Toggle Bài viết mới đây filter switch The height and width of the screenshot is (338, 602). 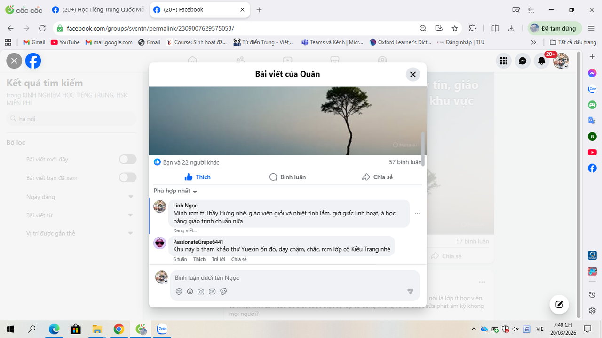tap(127, 160)
